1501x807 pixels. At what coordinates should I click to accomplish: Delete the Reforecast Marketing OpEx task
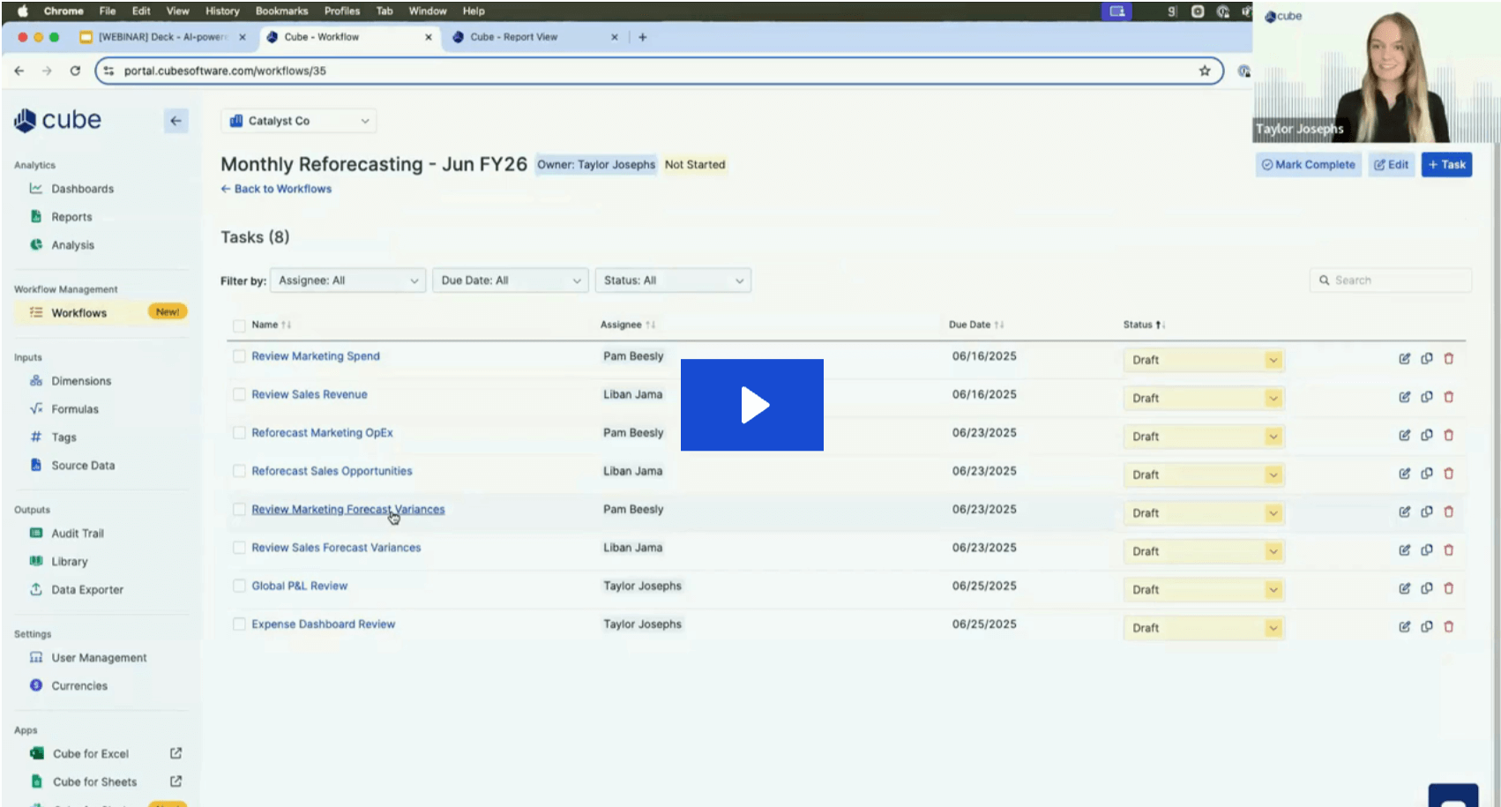(1448, 435)
